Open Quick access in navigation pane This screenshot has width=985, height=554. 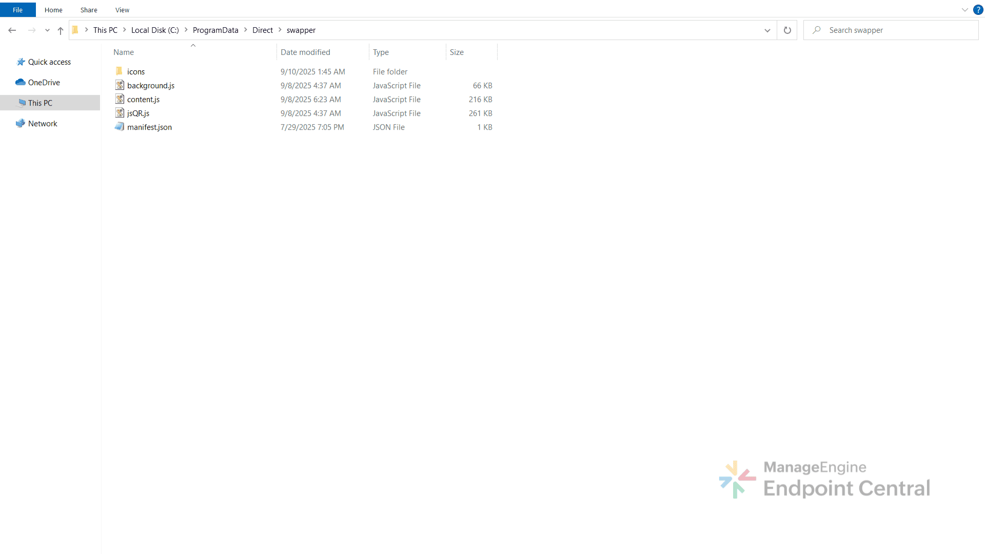pos(49,62)
